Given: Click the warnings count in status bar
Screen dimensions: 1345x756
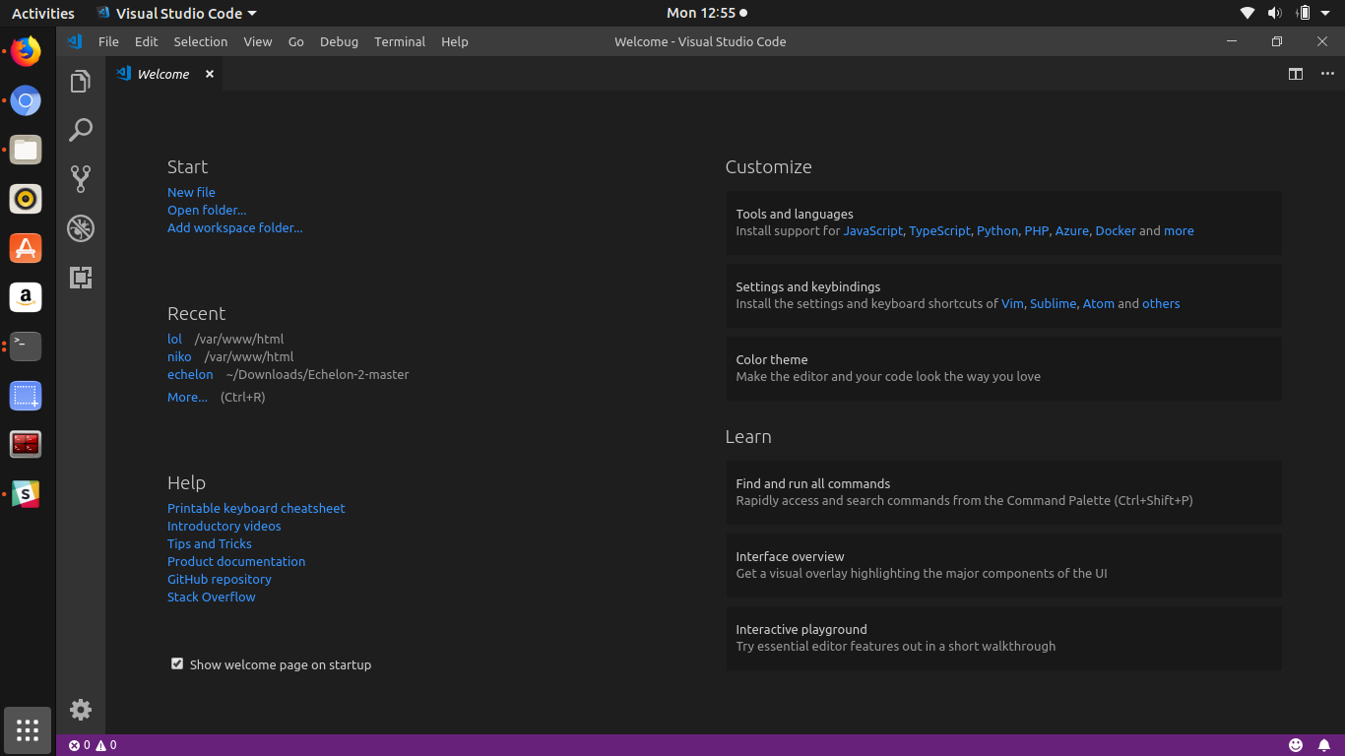Looking at the screenshot, I should [105, 745].
